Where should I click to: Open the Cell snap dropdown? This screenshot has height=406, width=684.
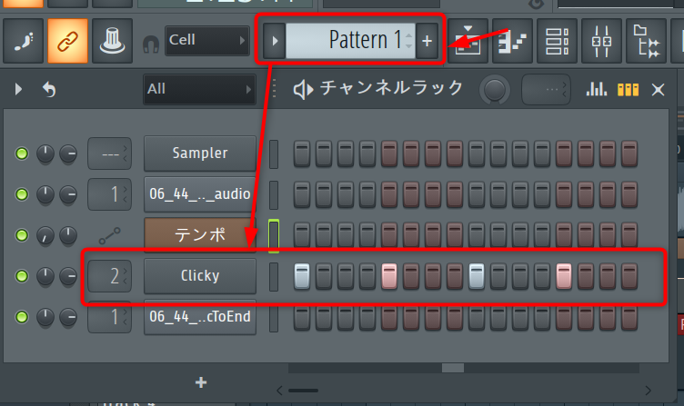[207, 41]
